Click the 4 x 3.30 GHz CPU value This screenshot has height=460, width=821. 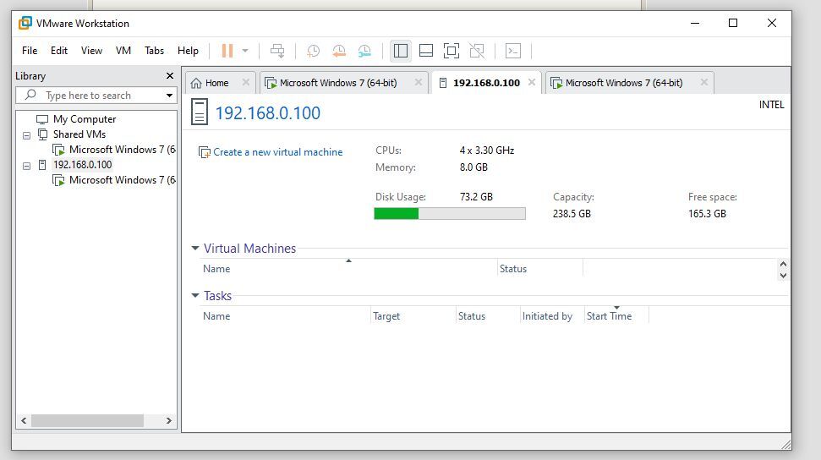tap(487, 151)
